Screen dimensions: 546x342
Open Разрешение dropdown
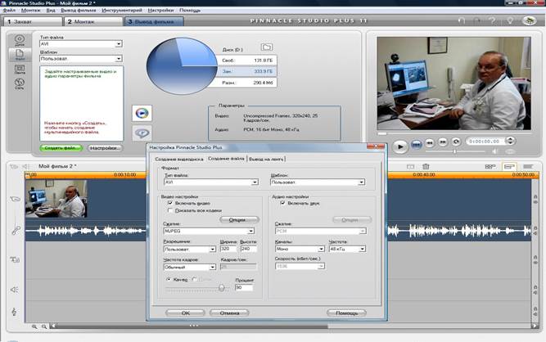tap(190, 250)
